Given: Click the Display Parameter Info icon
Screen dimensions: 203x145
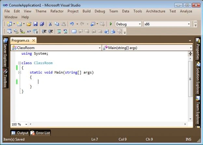Looking at the screenshot, I should click(x=16, y=31).
